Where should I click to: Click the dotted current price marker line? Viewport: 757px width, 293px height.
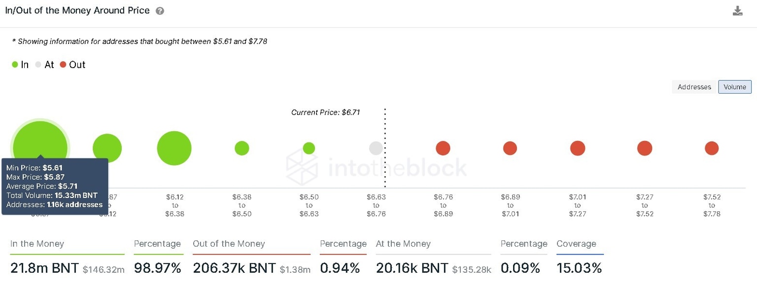pyautogui.click(x=385, y=148)
